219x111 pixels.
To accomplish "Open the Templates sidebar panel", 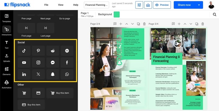I will tap(7, 18).
